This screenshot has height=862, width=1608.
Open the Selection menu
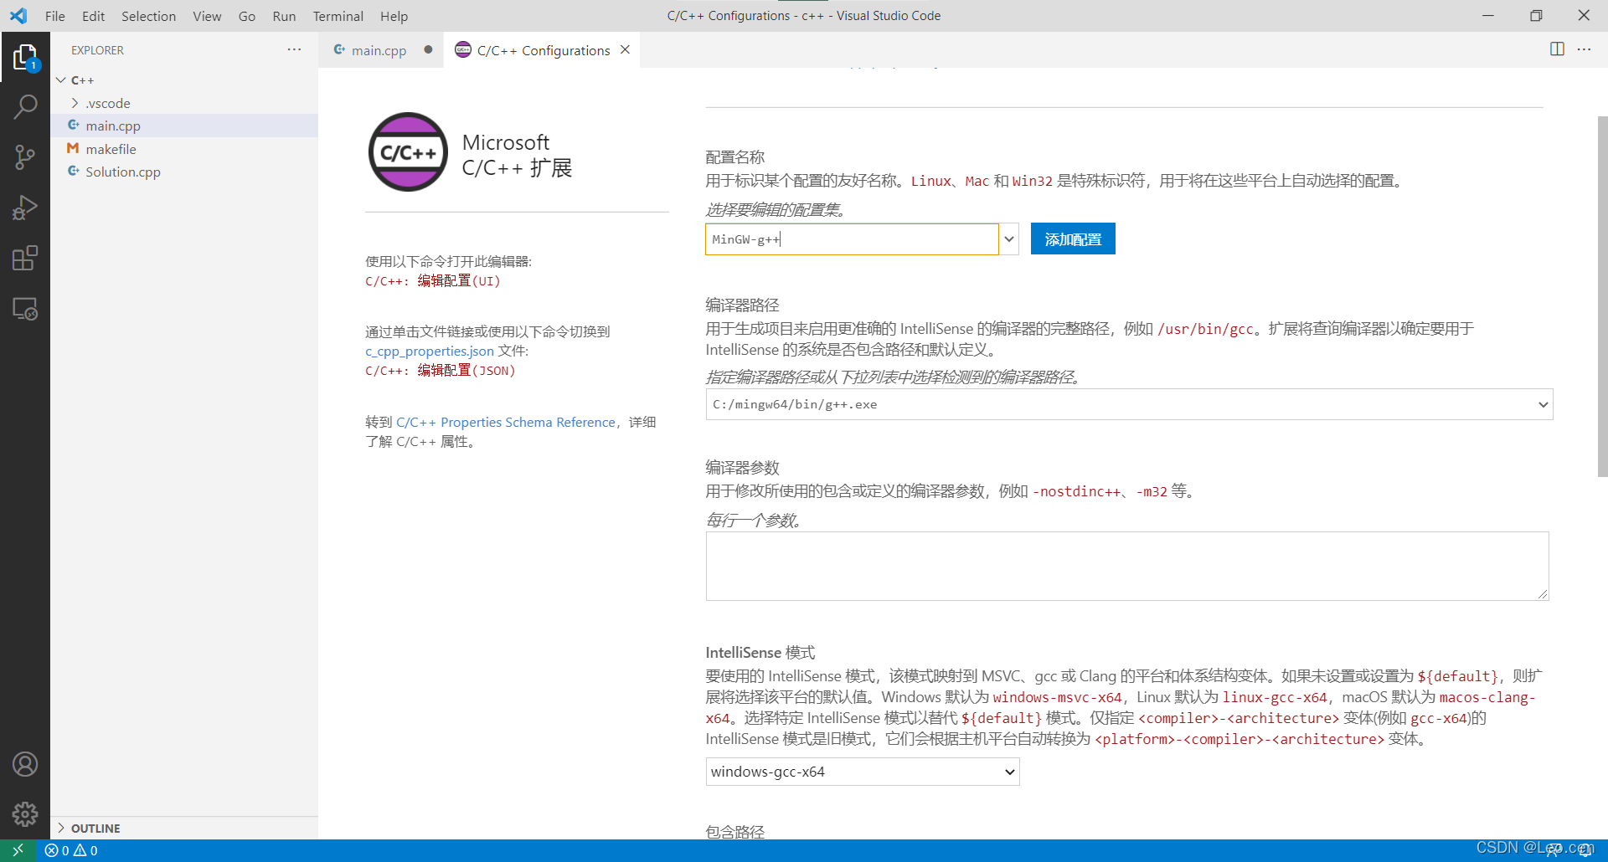coord(148,16)
